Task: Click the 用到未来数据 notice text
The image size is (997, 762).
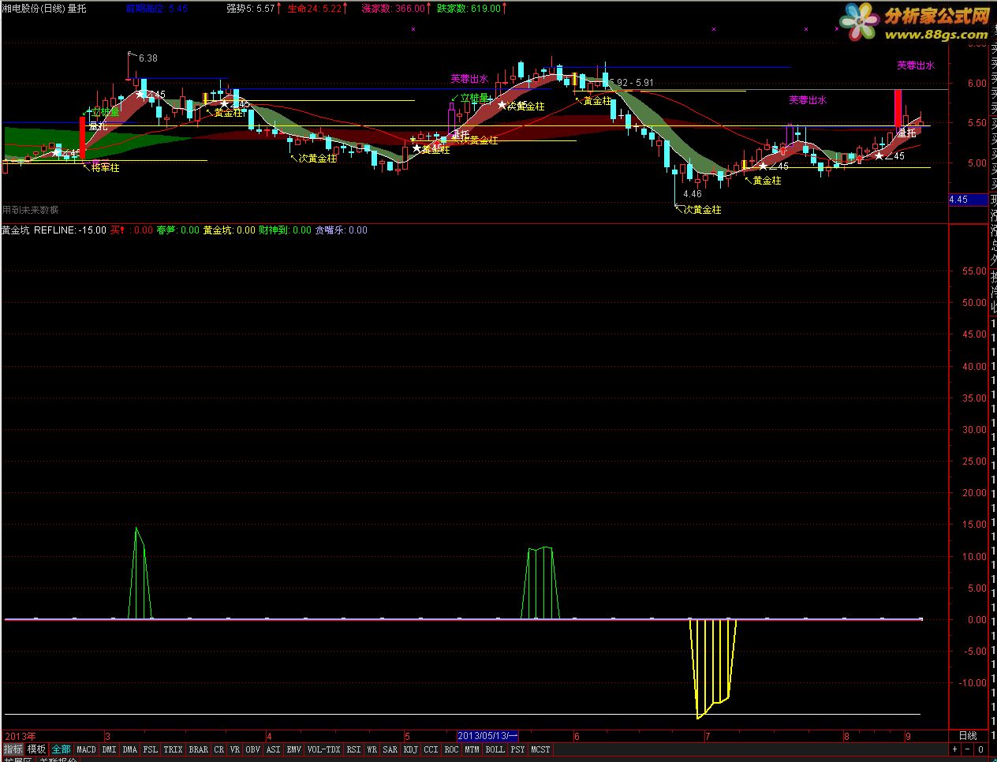Action: (x=30, y=210)
